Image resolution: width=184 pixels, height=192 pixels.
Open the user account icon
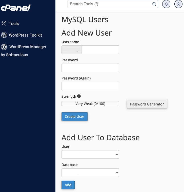pos(178,4)
